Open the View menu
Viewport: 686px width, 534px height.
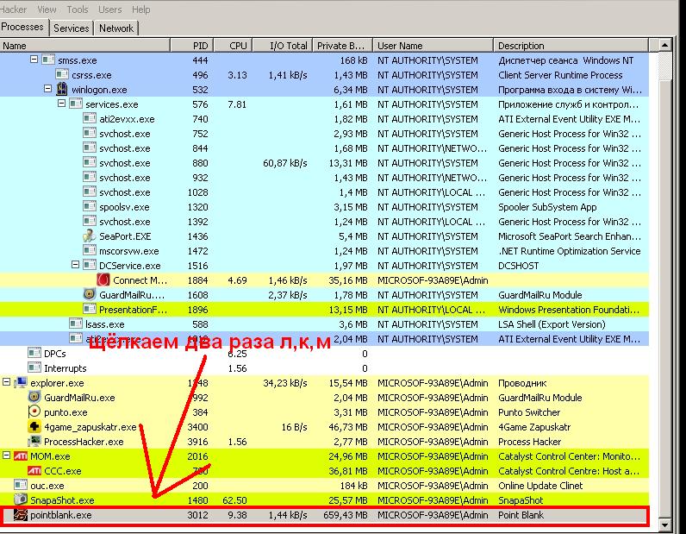tap(47, 9)
